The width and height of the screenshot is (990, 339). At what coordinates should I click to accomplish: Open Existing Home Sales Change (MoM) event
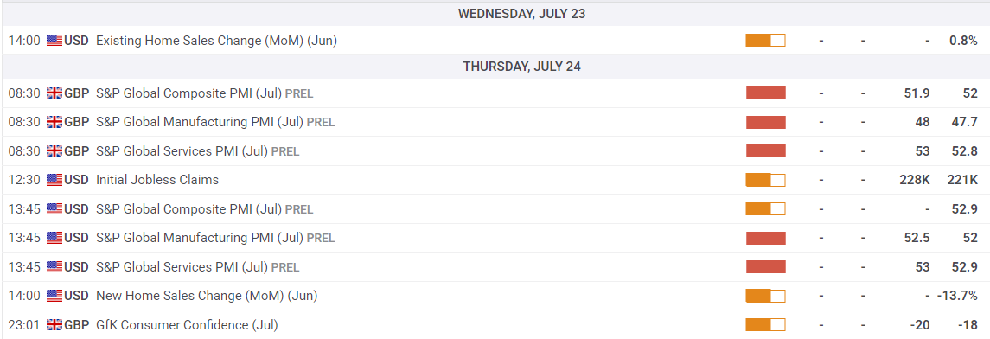tap(216, 41)
